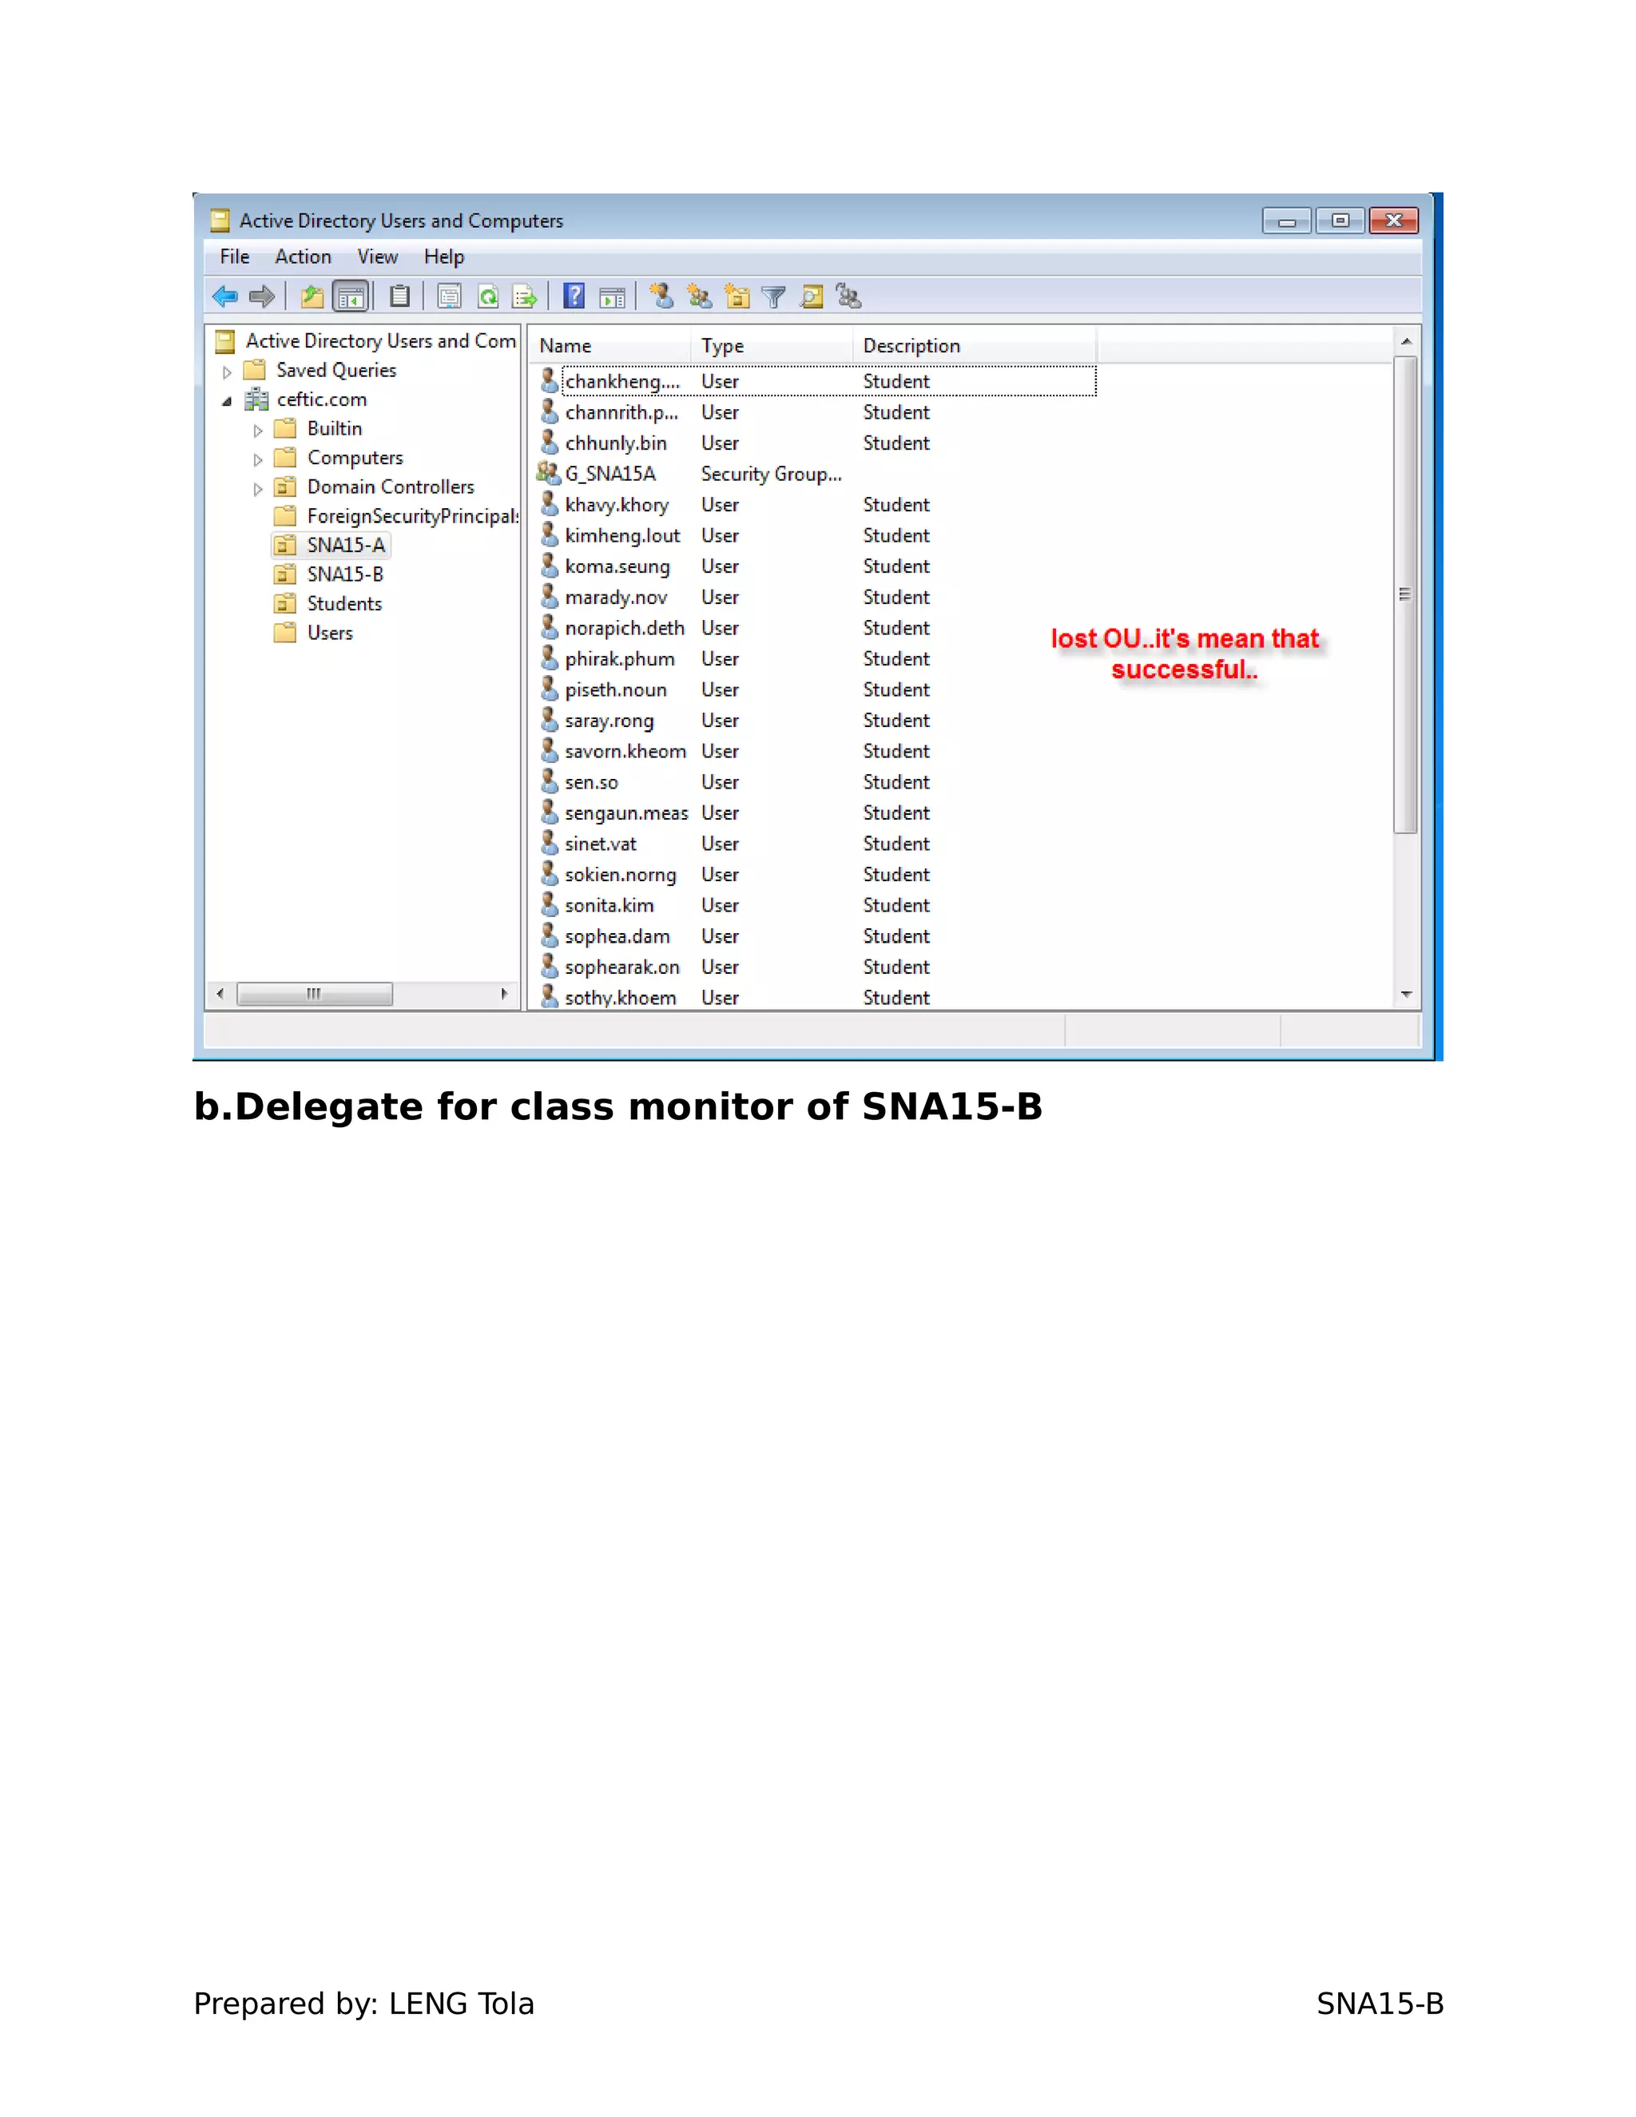Expand the Saved Queries node
Viewport: 1636px width, 2117px height.
[227, 372]
